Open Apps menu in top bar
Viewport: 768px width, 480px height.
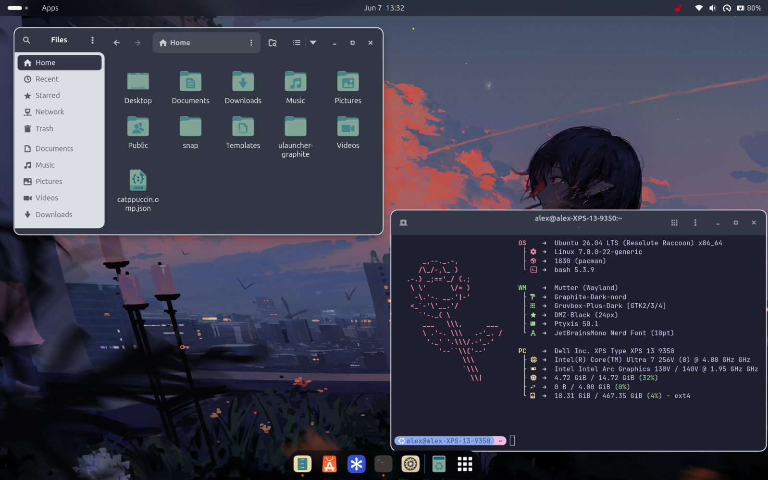pos(50,8)
